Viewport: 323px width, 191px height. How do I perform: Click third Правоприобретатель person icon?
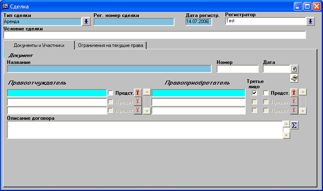[x=294, y=110]
